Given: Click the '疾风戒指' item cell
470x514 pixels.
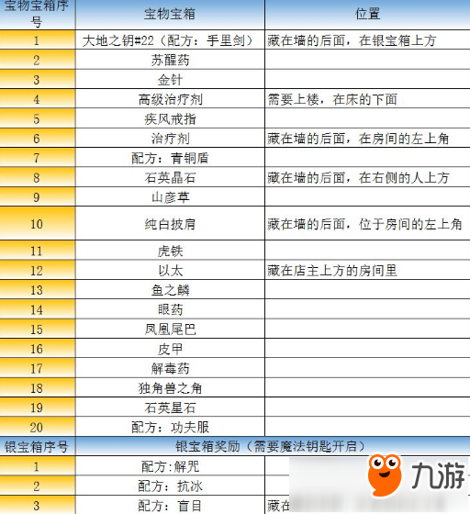Looking at the screenshot, I should pyautogui.click(x=170, y=119).
